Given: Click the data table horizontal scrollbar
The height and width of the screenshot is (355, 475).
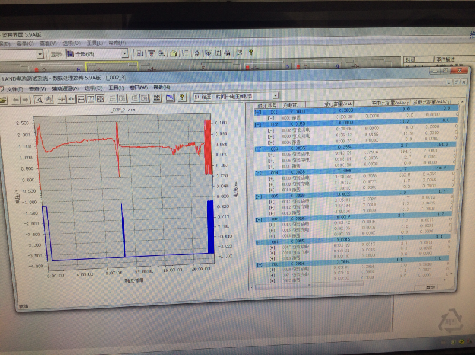Looking at the screenshot, I should 309,285.
